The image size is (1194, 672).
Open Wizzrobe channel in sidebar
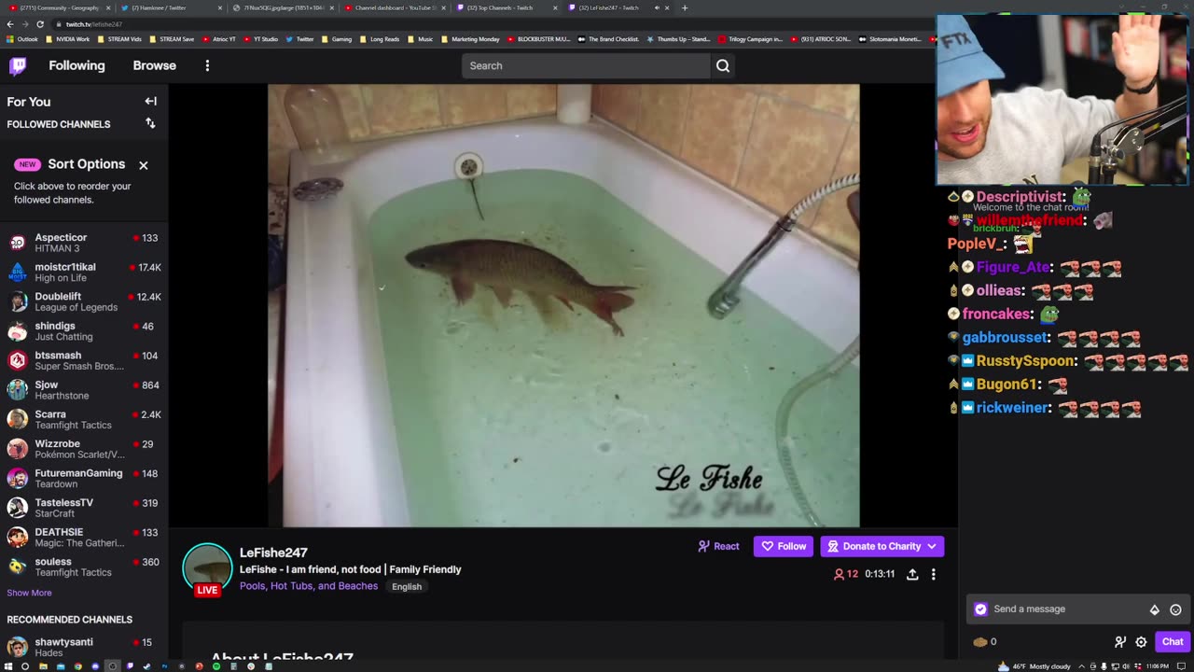click(84, 449)
